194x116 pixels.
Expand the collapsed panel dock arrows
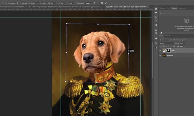pos(157,6)
